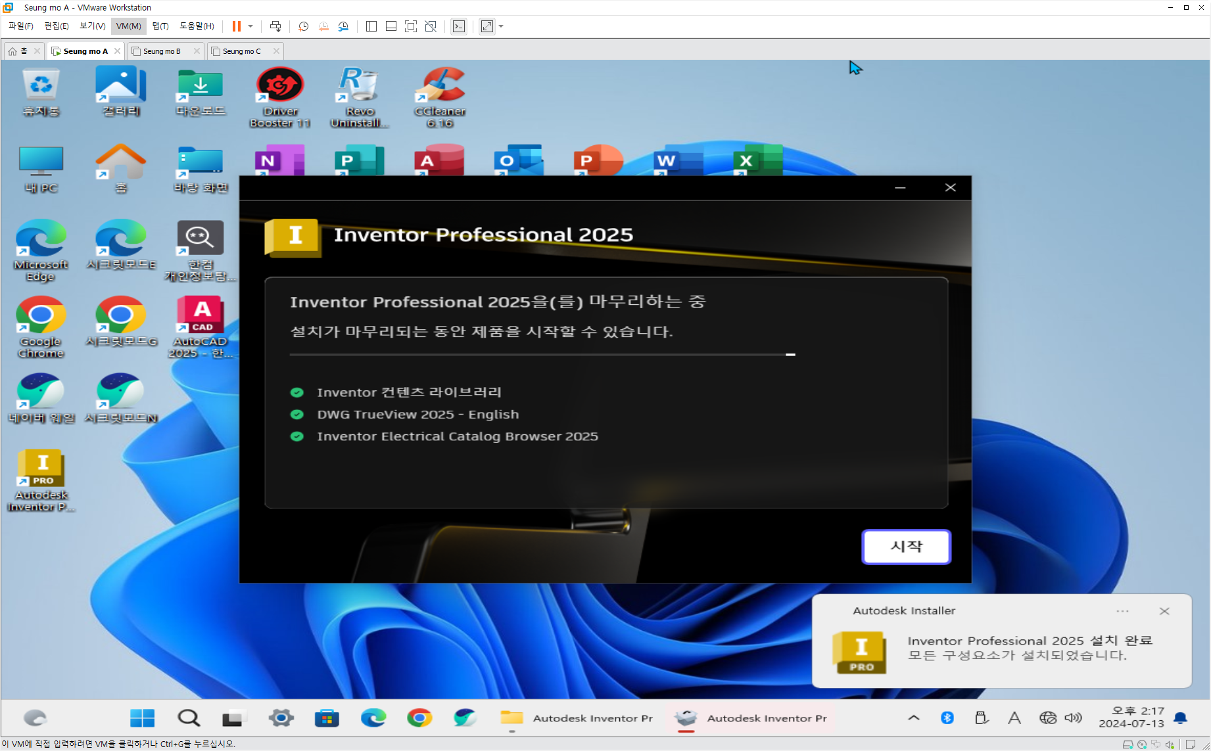Switch to the Seung mo B tab
Viewport: 1211px width, 751px height.
[162, 51]
